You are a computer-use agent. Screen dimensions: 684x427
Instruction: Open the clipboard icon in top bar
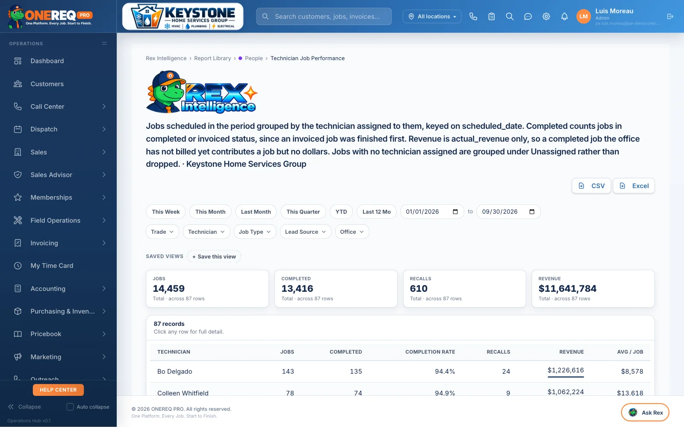pos(492,16)
